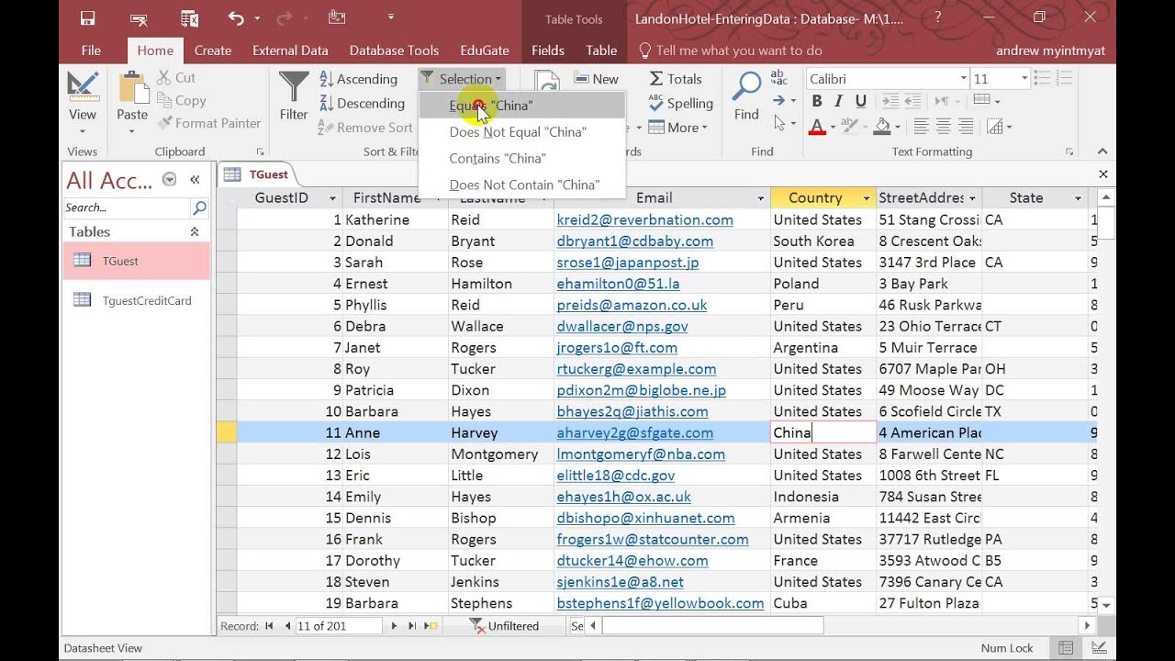Center align text
The image size is (1175, 661).
tap(944, 126)
